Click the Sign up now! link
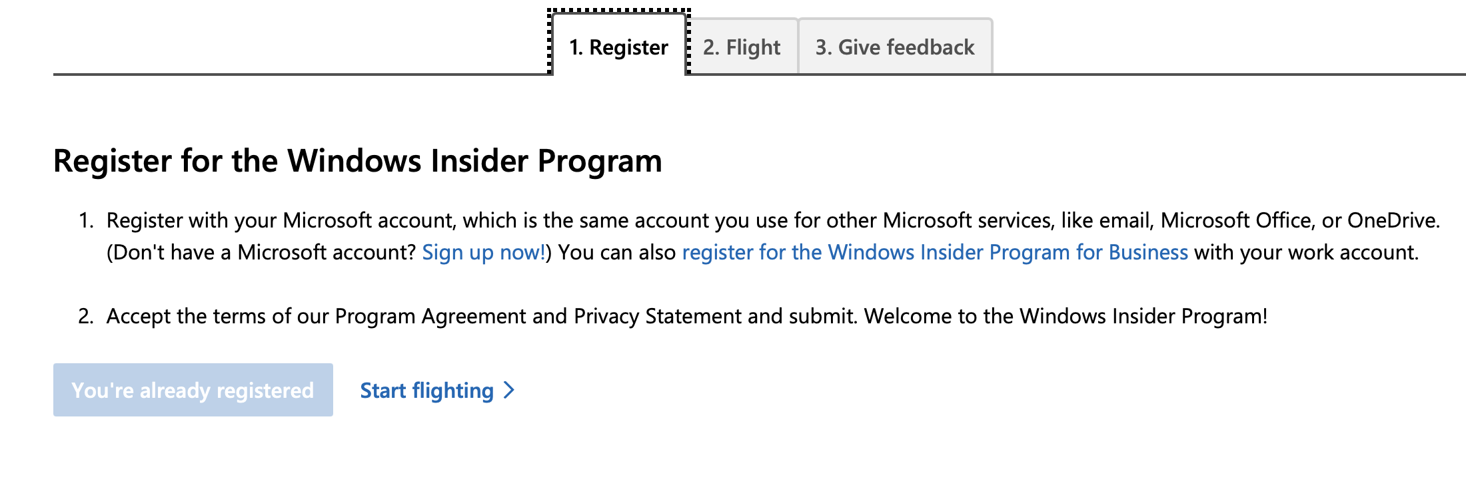Viewport: 1466px width, 479px height. (x=484, y=253)
